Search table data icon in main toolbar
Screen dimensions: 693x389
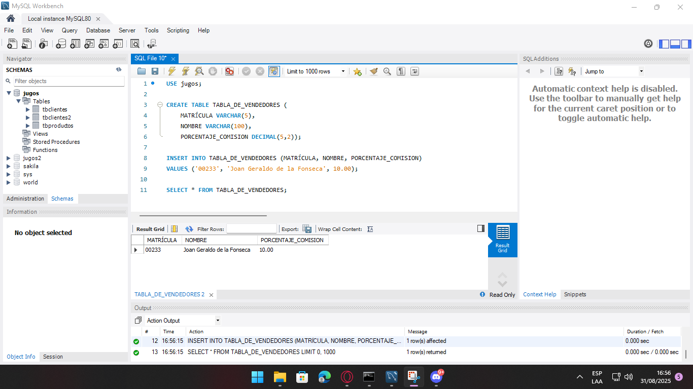134,44
